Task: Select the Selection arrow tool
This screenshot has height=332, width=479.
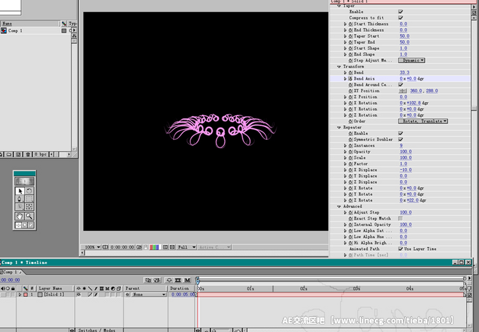Action: (20, 191)
